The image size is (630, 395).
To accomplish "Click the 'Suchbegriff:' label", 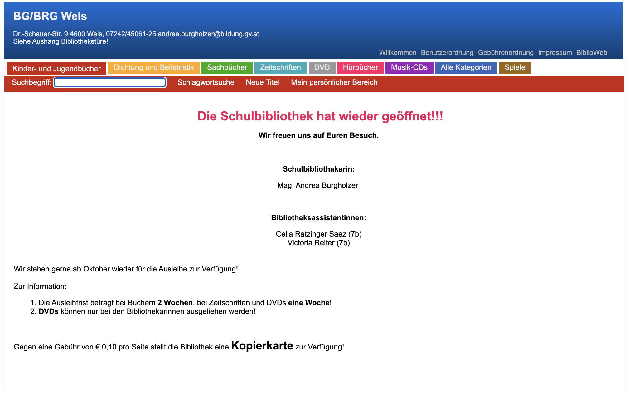I will pyautogui.click(x=31, y=82).
